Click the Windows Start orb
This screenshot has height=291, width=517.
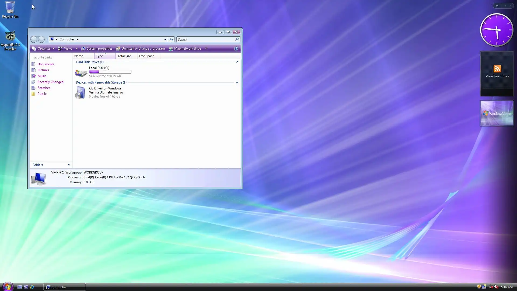[8, 287]
